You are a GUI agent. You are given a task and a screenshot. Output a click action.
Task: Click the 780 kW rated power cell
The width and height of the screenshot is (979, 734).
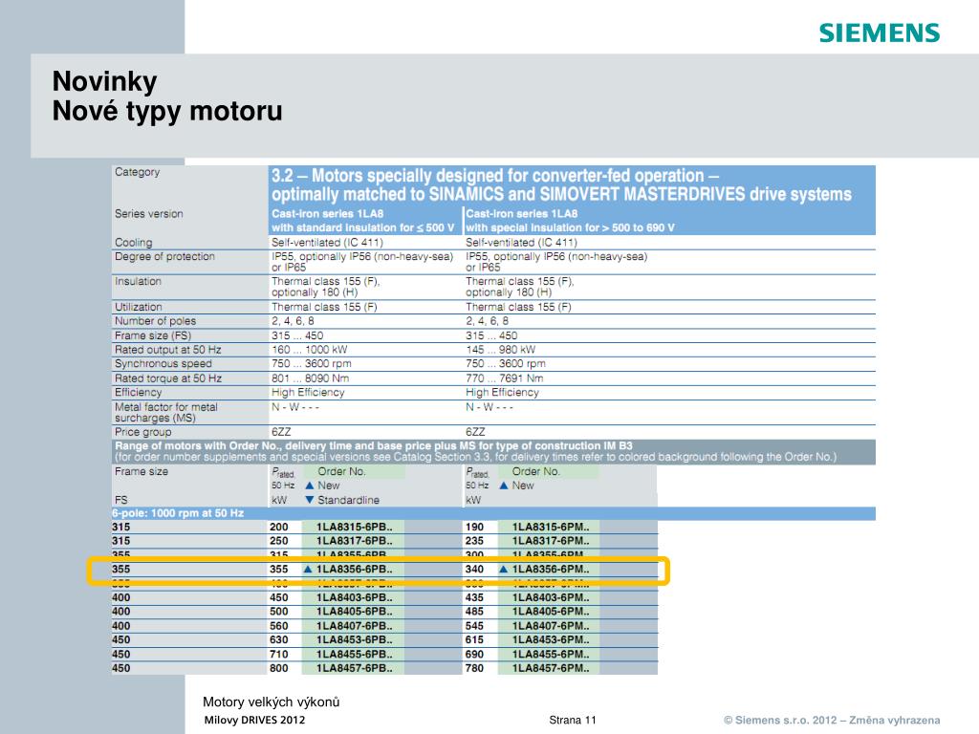coord(474,668)
